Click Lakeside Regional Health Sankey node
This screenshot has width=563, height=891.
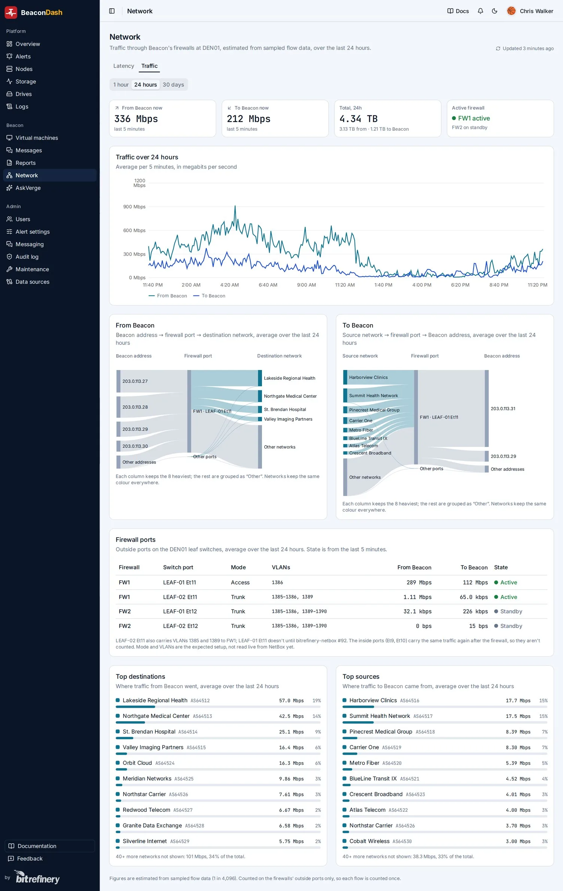click(260, 378)
